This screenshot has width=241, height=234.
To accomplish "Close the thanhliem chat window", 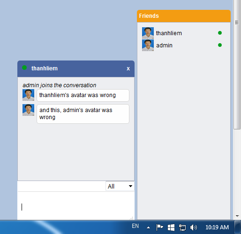I will click(x=128, y=68).
